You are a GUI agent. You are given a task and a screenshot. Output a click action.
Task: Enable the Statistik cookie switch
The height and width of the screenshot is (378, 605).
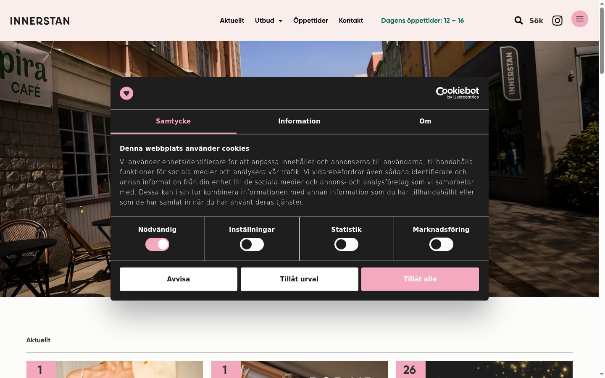click(346, 244)
